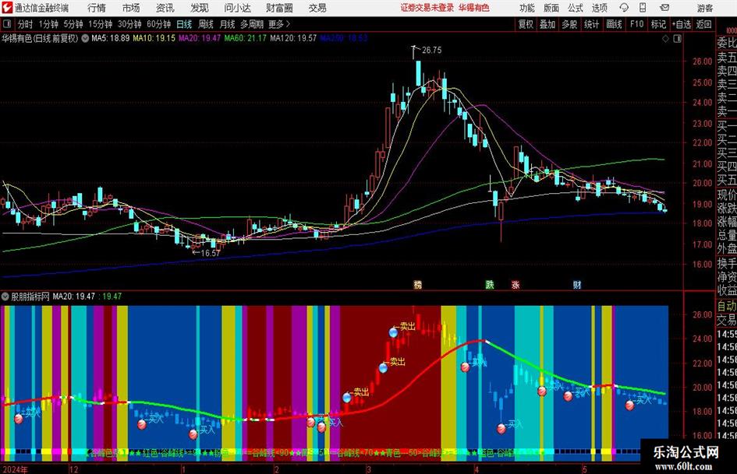The width and height of the screenshot is (737, 474).
Task: Open the 市场 menu
Action: tap(131, 8)
